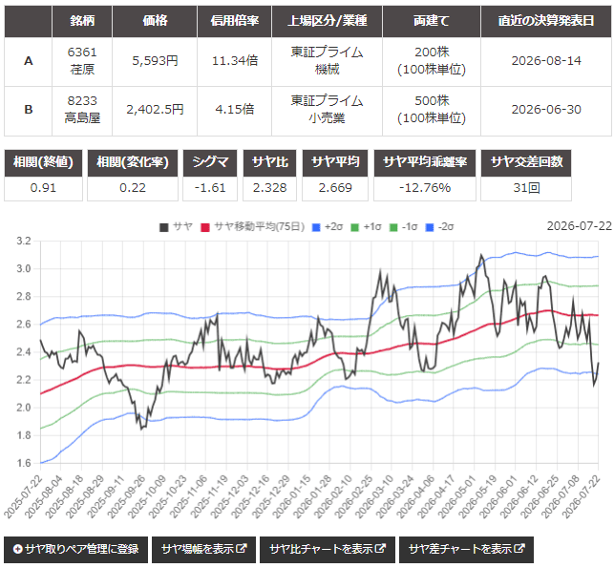This screenshot has height=568, width=614.
Task: Open サヤ差チャートを表示 button
Action: point(466,549)
